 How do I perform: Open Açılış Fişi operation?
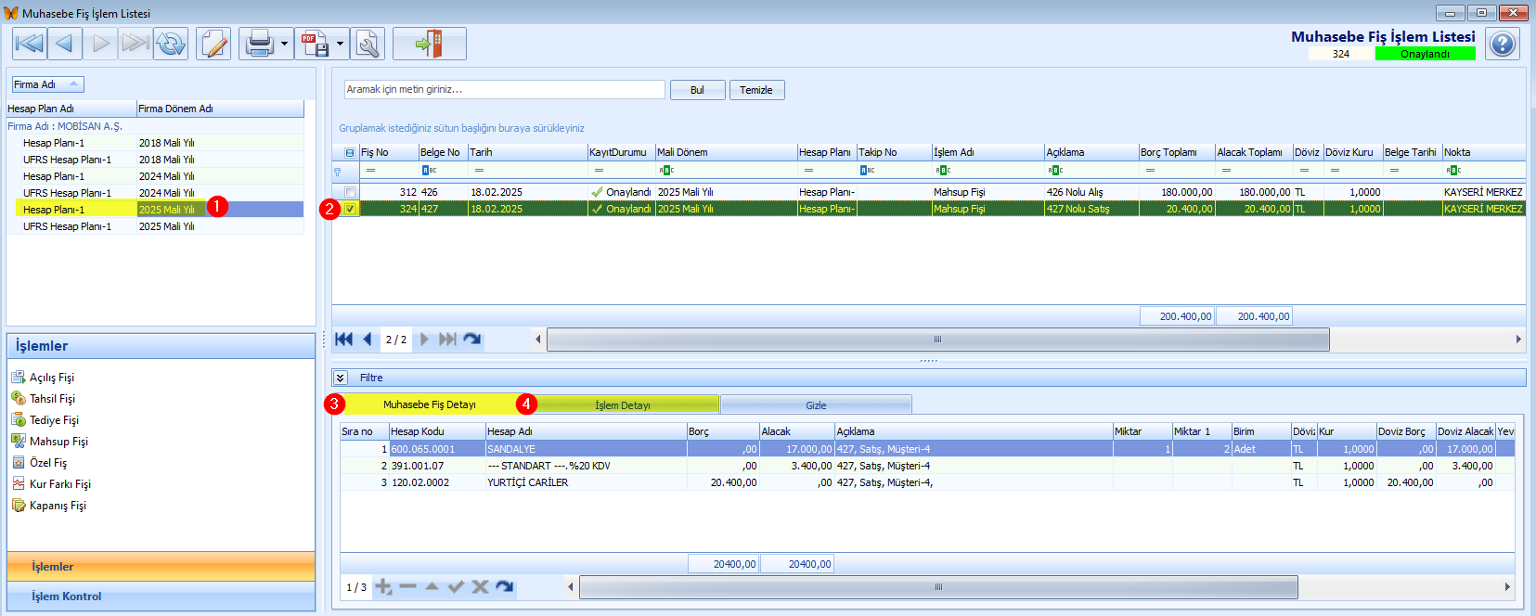coord(43,378)
